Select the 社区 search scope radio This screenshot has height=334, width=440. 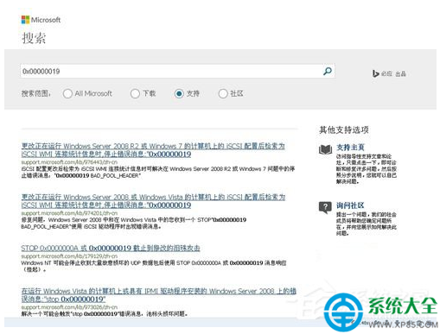coord(223,93)
